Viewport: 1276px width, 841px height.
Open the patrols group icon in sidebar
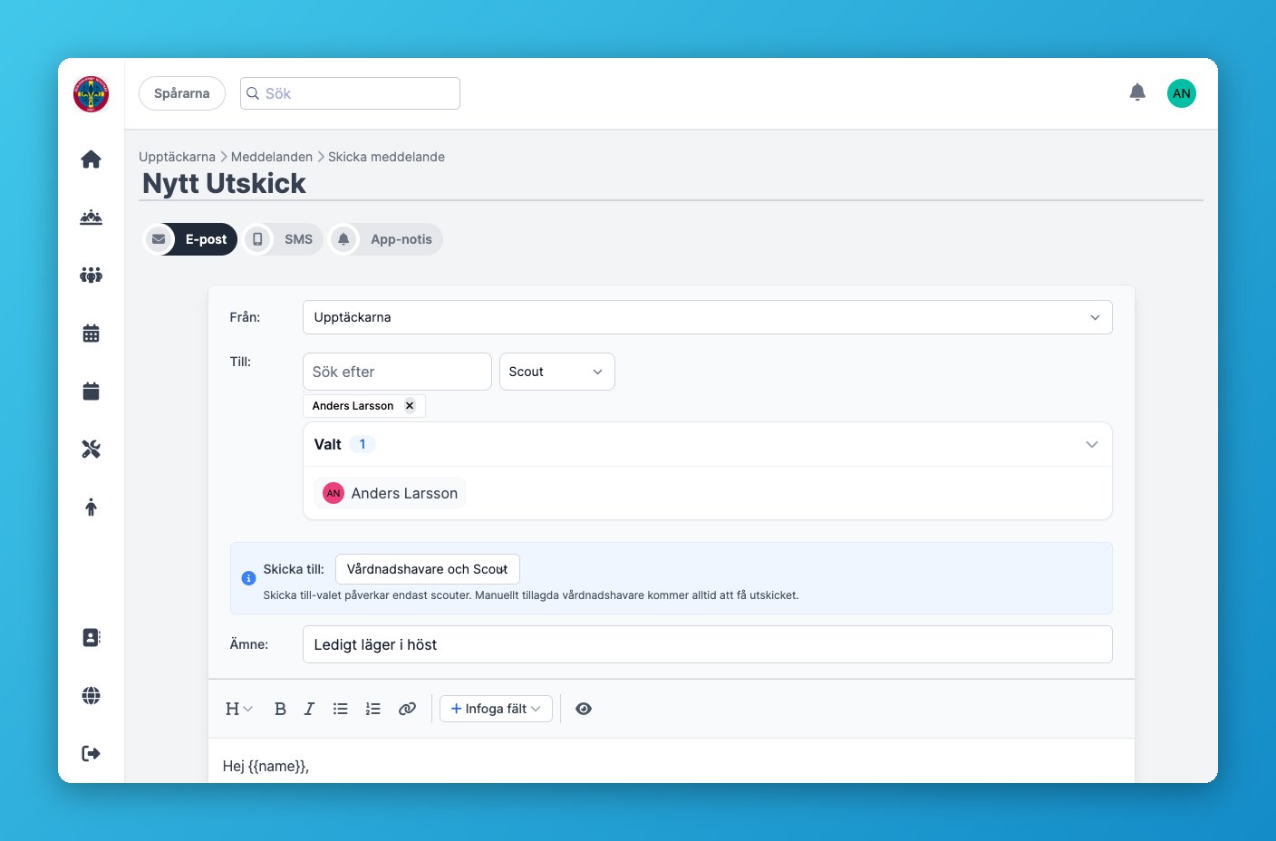[x=91, y=217]
